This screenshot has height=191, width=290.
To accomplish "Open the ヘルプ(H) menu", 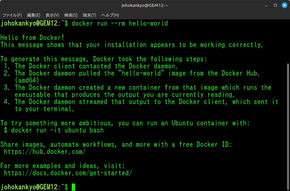I will [110, 15].
